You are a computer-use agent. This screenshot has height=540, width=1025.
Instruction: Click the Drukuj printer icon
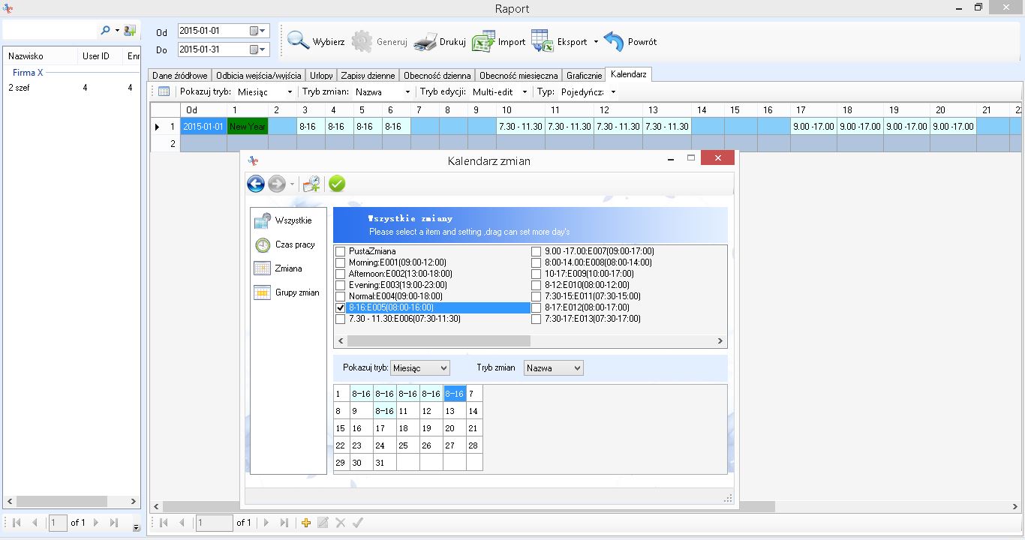click(x=425, y=41)
